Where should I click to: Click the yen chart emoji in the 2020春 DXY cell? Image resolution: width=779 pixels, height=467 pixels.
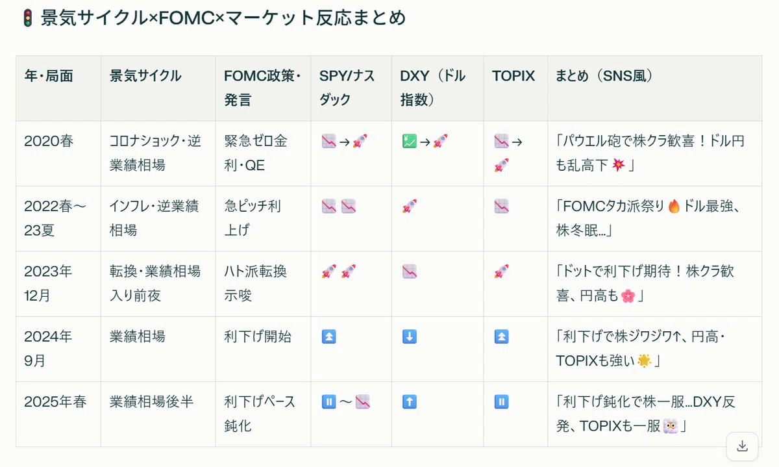(409, 141)
